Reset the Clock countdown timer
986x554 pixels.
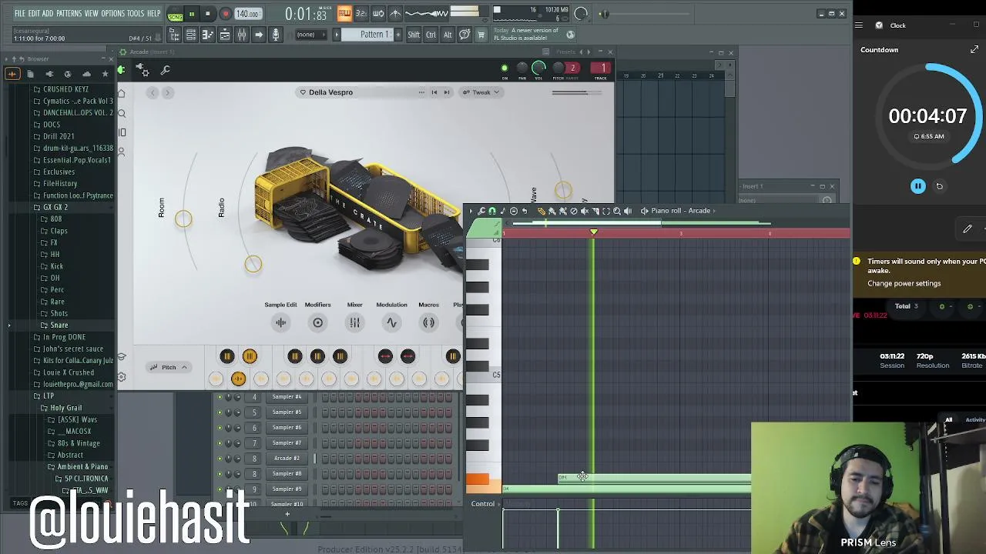point(939,186)
